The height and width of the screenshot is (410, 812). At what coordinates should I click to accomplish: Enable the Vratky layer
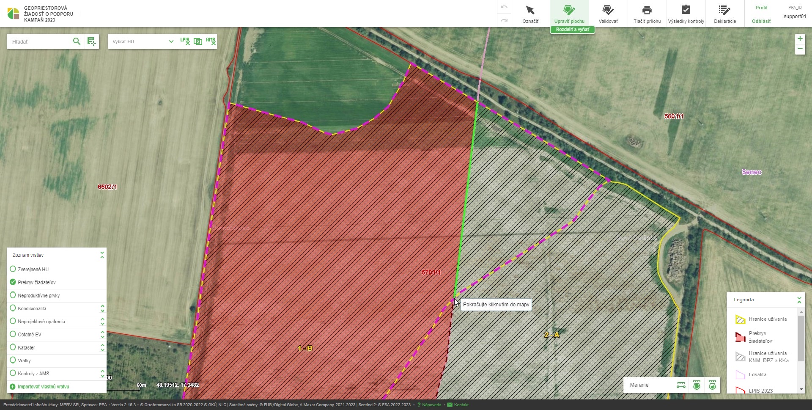point(13,360)
